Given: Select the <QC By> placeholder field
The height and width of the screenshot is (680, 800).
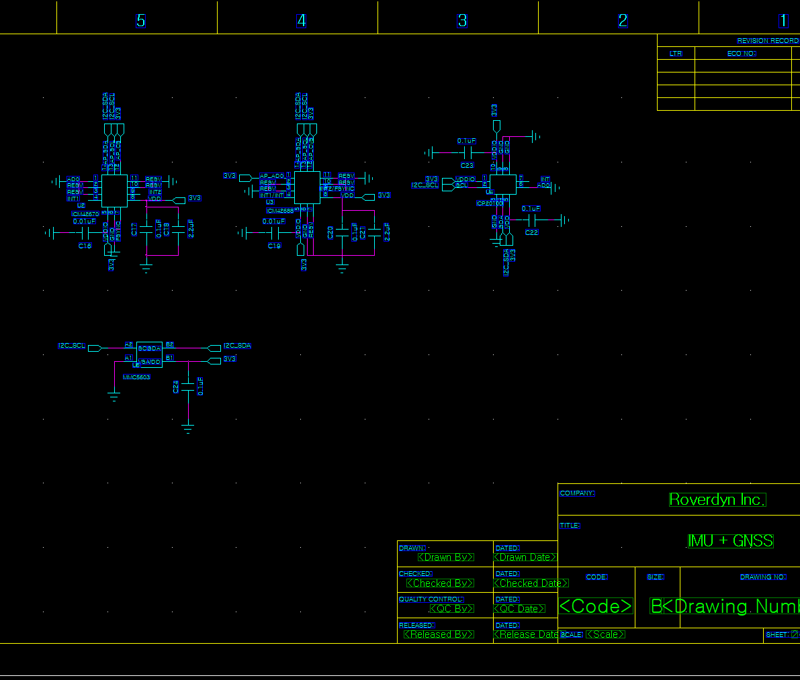Looking at the screenshot, I should pos(451,609).
